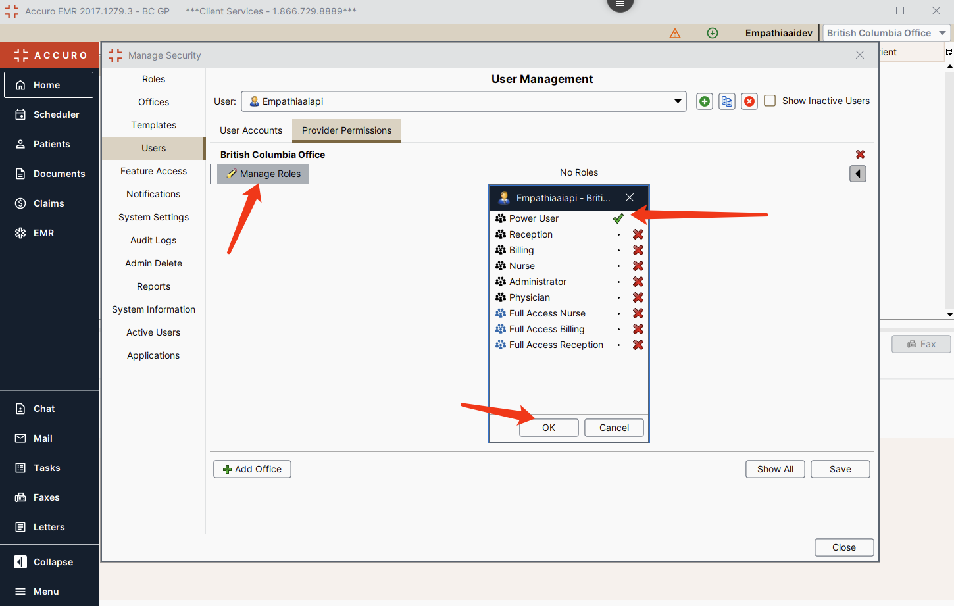The image size is (954, 606).
Task: Click the top center hamburger icon
Action: (x=620, y=4)
